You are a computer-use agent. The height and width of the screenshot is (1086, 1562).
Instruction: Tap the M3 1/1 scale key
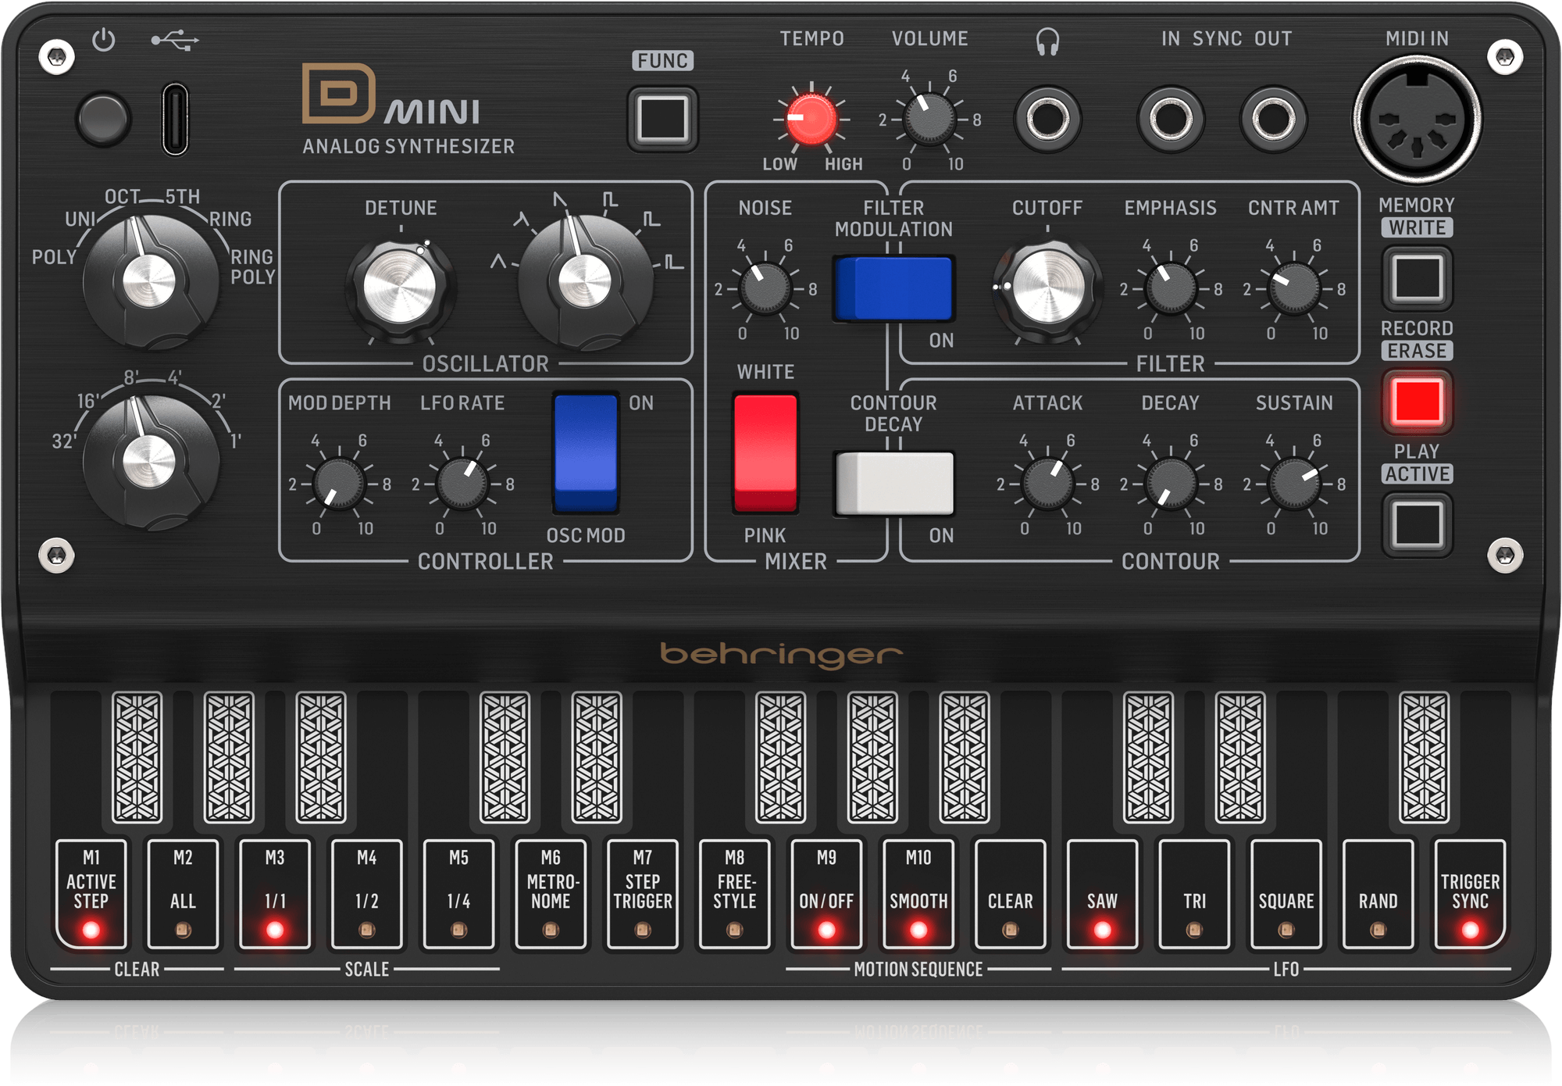(x=275, y=894)
